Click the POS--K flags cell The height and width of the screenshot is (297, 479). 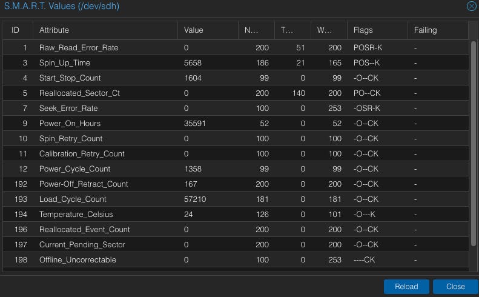[x=366, y=62]
